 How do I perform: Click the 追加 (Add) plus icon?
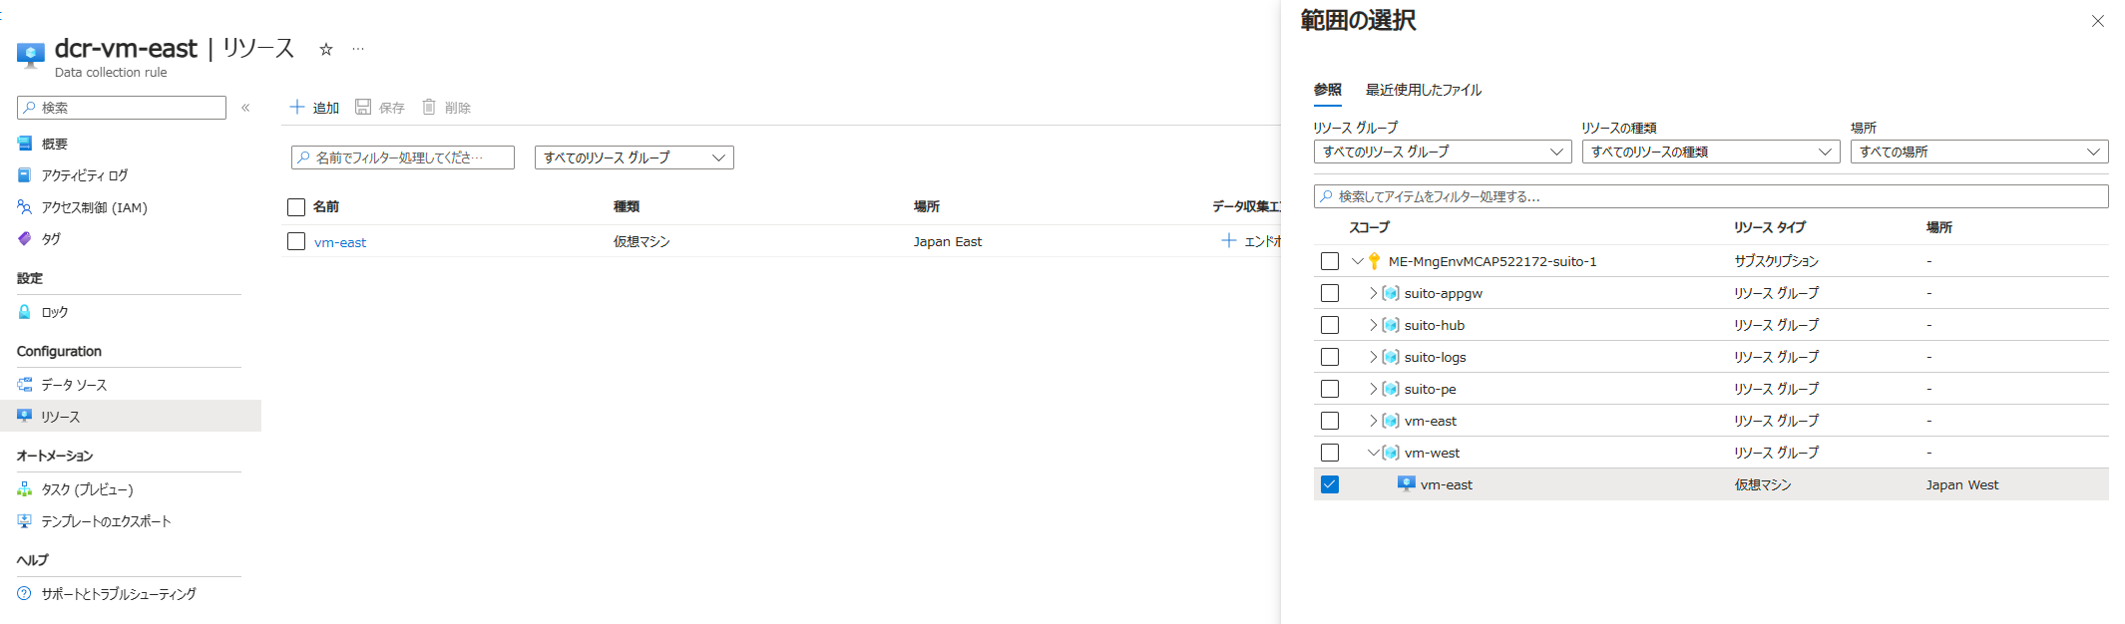coord(297,107)
